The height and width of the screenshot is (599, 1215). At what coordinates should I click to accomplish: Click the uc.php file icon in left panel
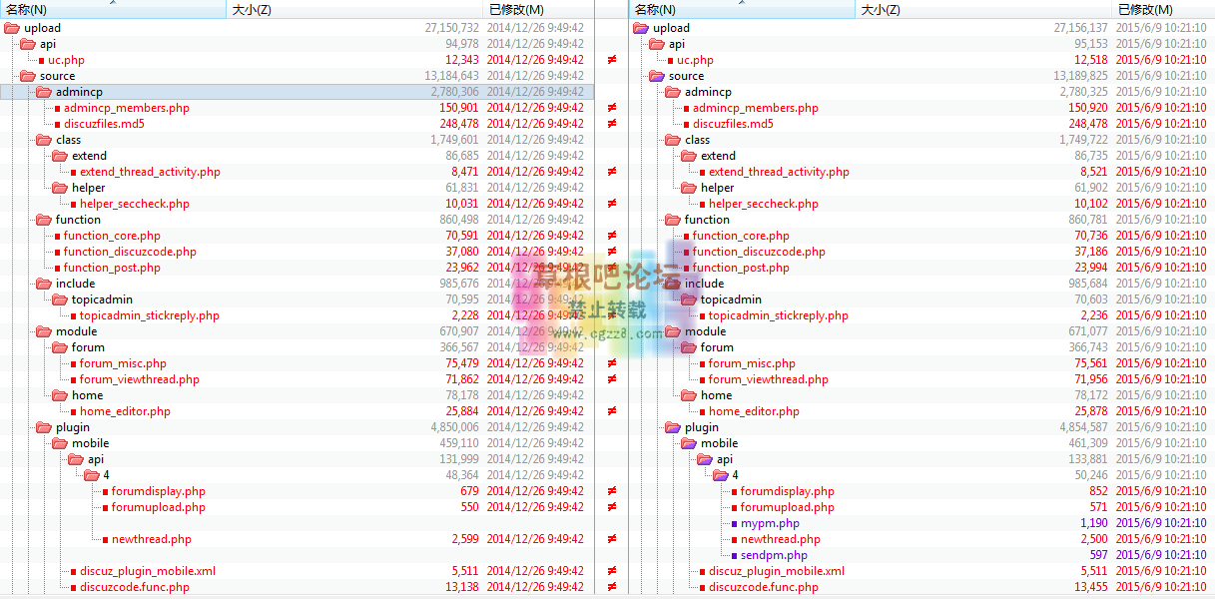43,59
